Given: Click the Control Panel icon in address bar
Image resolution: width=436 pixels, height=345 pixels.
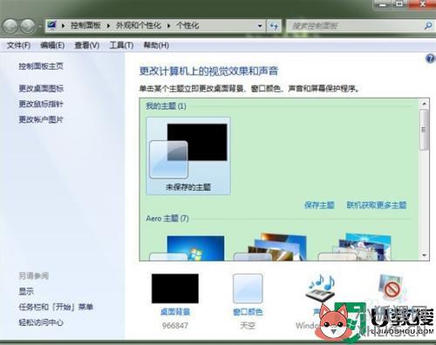Looking at the screenshot, I should pyautogui.click(x=52, y=25).
